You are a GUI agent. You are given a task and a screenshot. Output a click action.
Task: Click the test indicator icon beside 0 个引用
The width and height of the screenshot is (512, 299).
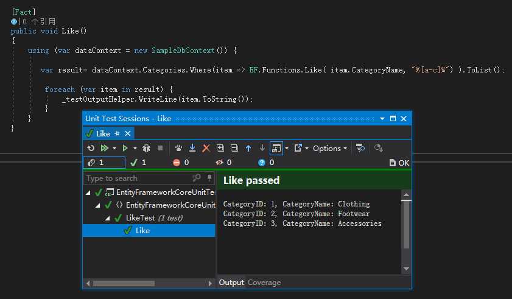pos(14,21)
